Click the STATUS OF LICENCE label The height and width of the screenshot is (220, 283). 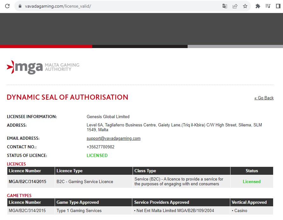pyautogui.click(x=27, y=155)
